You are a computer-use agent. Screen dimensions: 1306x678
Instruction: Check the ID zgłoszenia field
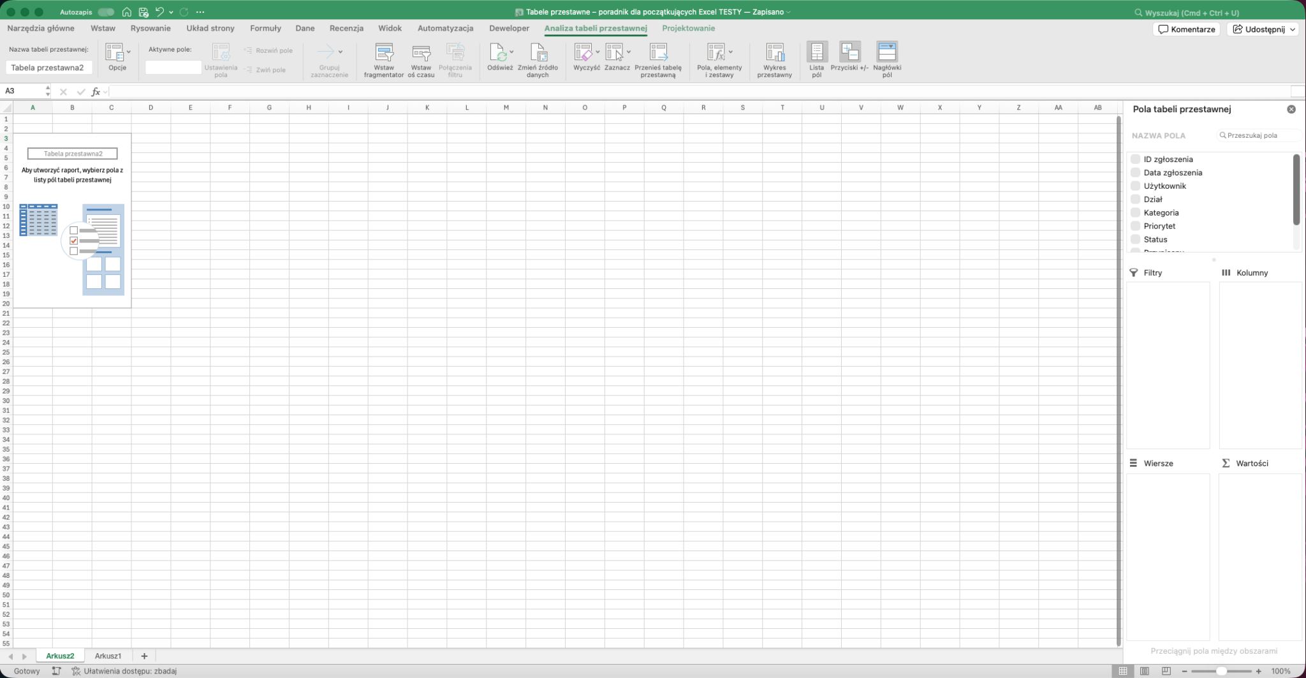click(1135, 159)
